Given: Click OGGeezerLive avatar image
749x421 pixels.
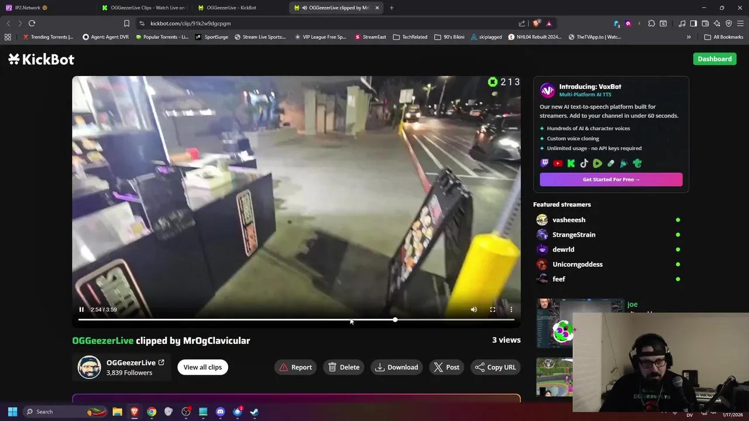Looking at the screenshot, I should pyautogui.click(x=90, y=367).
